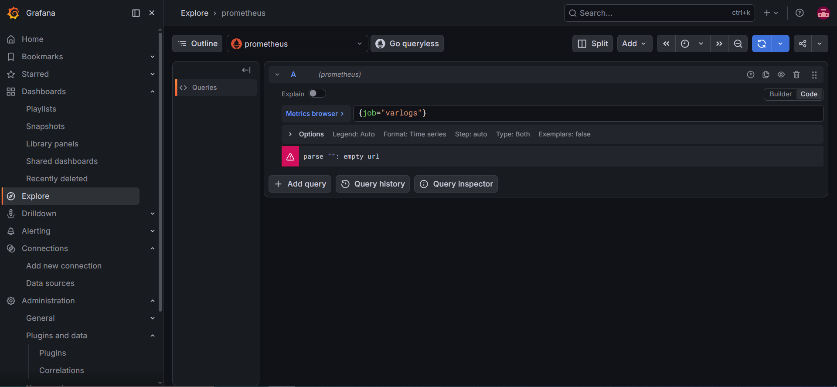Open the Add dropdown menu
This screenshot has width=837, height=387.
(x=634, y=44)
